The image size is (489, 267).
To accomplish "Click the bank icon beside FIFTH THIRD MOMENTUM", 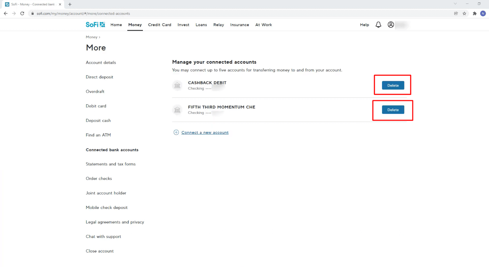I will click(177, 110).
